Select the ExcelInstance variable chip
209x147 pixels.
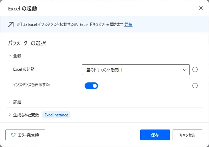[56, 115]
